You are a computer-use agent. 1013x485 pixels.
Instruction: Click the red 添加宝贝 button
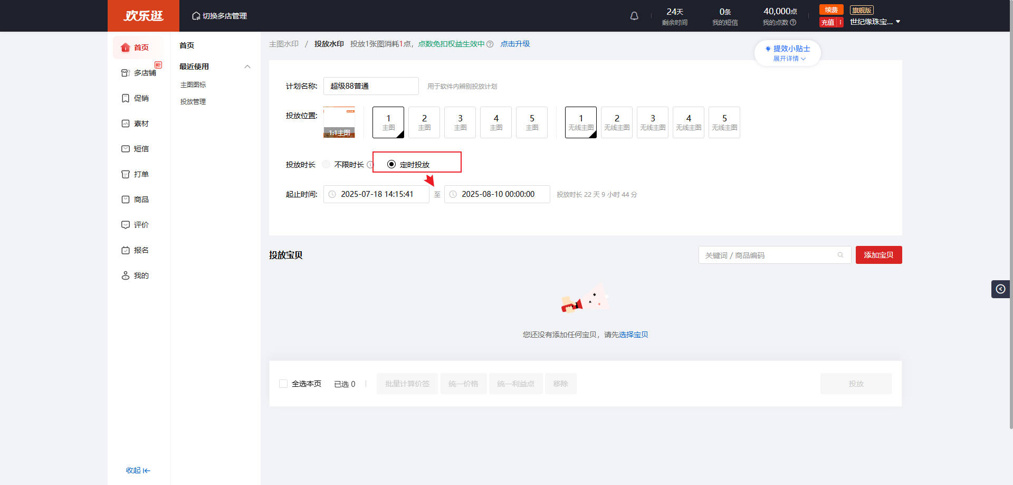pyautogui.click(x=878, y=255)
